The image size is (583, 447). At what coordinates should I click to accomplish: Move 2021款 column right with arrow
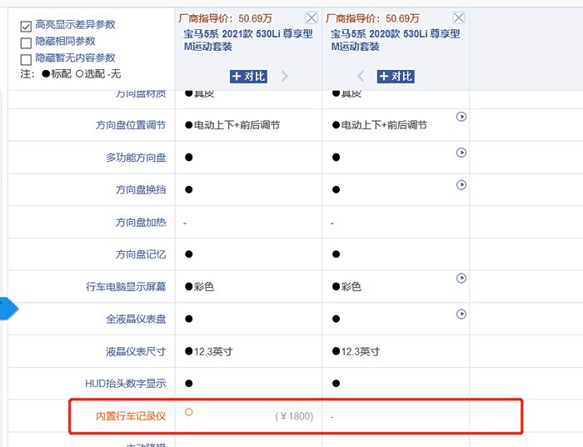(285, 76)
